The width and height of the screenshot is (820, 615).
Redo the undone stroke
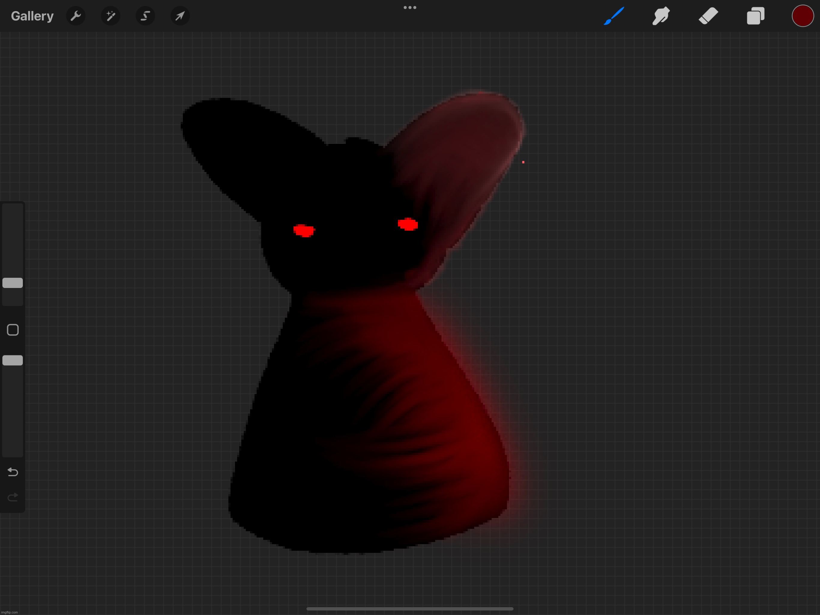point(13,497)
